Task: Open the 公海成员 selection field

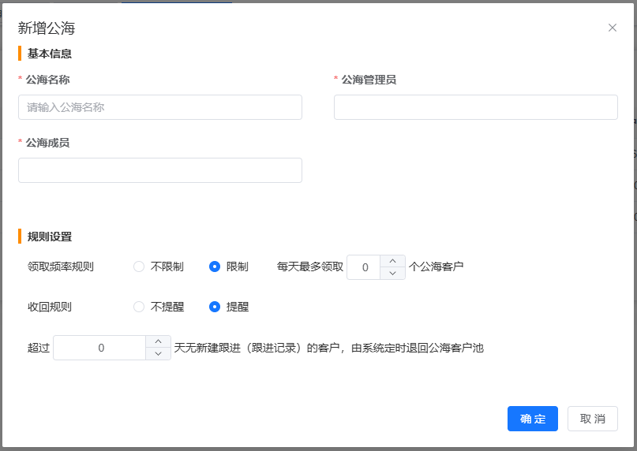Action: tap(160, 170)
